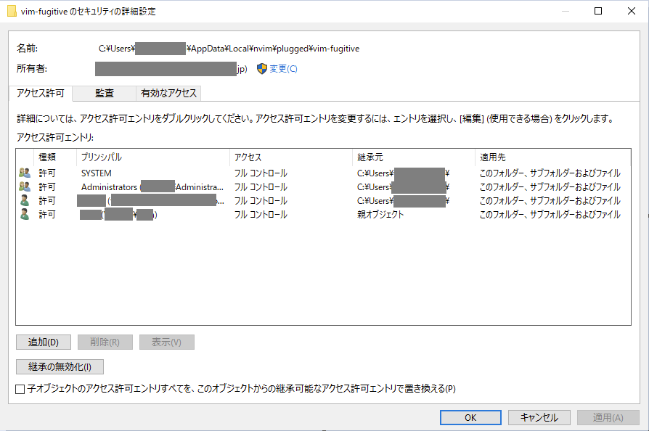Image resolution: width=649 pixels, height=431 pixels.
Task: Click フル コントロール in 親オブジェクト row
Action: pos(261,214)
